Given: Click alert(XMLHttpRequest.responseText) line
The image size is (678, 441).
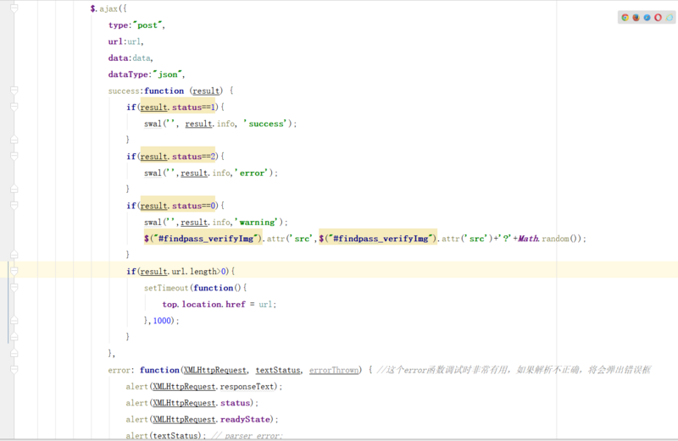Looking at the screenshot, I should [x=203, y=387].
